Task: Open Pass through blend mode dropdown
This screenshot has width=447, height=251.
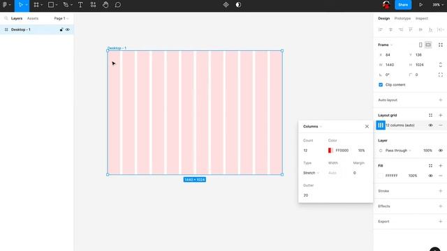Action: click(398, 151)
